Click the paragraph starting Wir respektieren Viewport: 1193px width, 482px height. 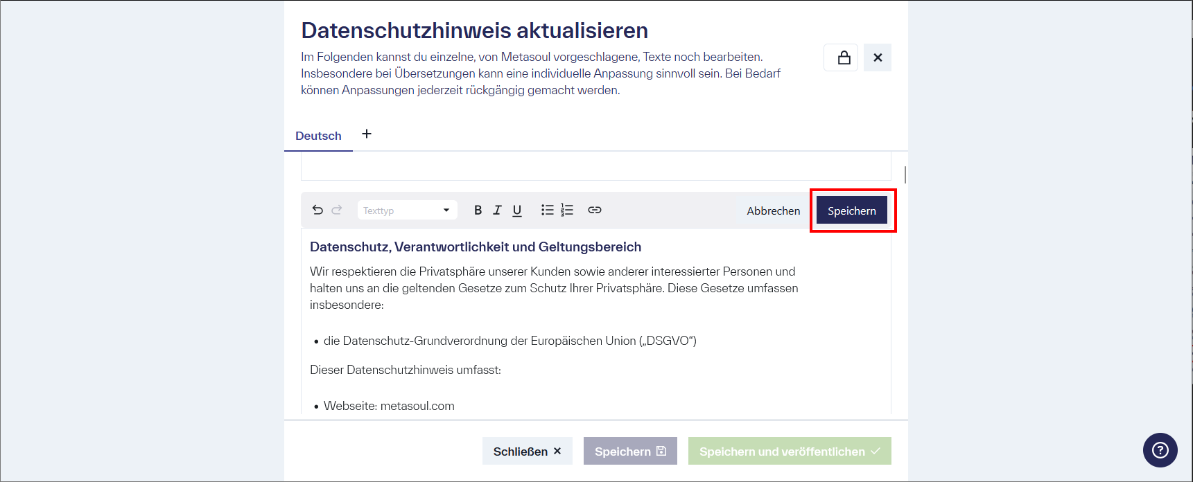[554, 288]
